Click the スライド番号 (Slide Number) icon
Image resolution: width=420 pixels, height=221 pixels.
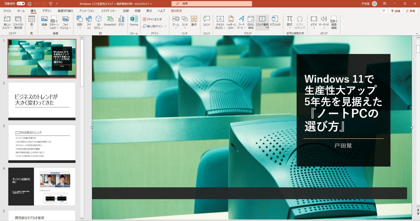(x=262, y=19)
